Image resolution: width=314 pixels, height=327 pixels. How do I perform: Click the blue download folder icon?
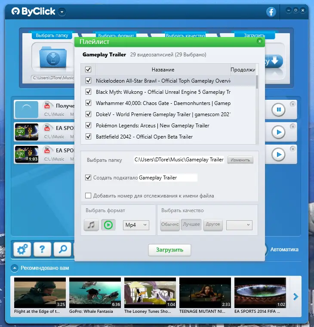click(x=53, y=57)
